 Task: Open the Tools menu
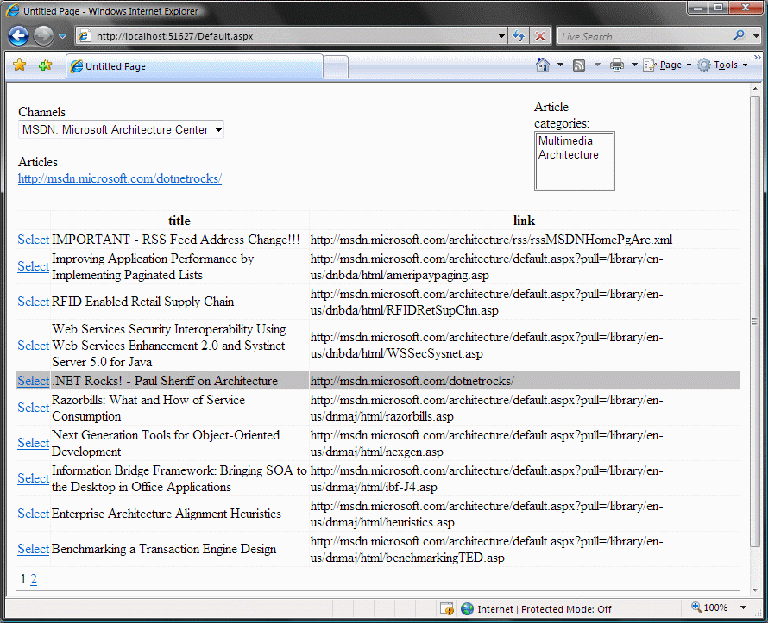(723, 65)
